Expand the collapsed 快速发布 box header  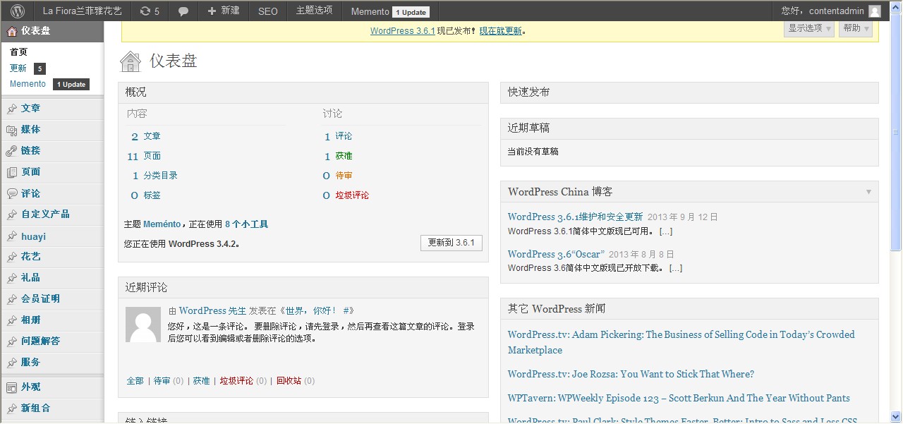pyautogui.click(x=689, y=92)
